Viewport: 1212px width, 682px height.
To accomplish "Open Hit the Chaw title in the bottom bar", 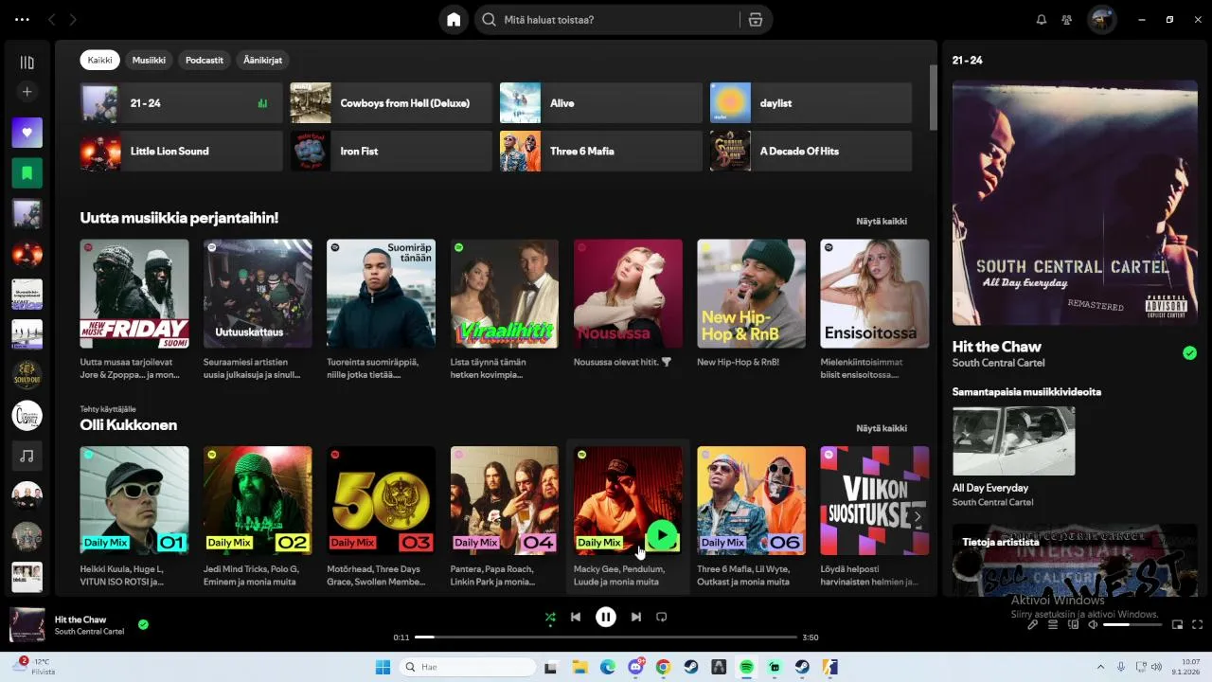I will coord(80,619).
